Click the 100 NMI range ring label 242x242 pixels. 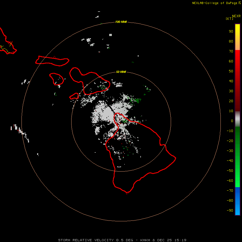pos(121,22)
